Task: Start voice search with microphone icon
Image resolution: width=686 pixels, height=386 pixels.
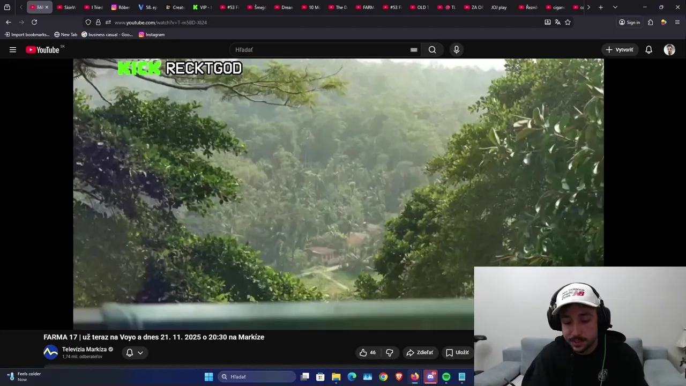Action: pyautogui.click(x=456, y=50)
